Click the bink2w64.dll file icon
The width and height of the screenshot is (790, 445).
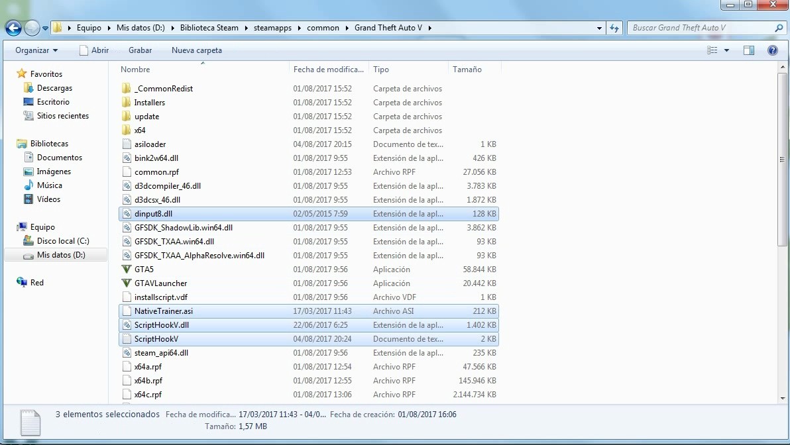coord(127,158)
